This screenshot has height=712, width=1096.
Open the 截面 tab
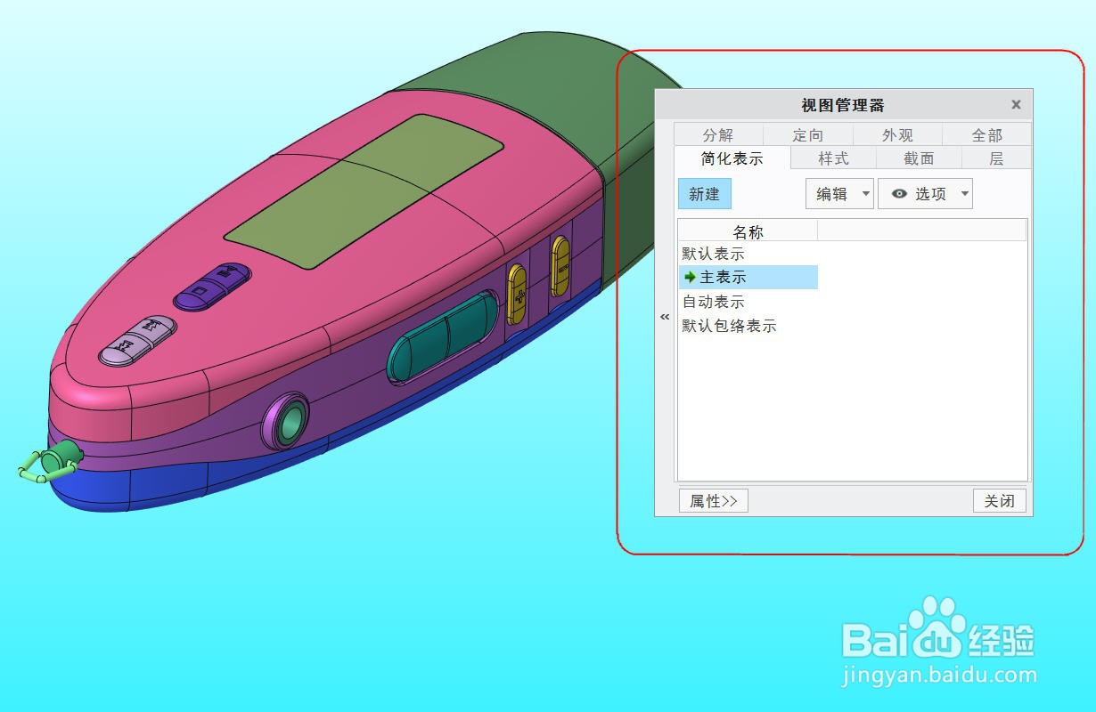tap(920, 158)
